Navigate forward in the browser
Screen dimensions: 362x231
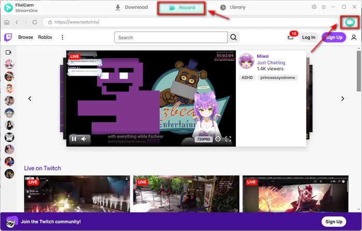(x=25, y=22)
